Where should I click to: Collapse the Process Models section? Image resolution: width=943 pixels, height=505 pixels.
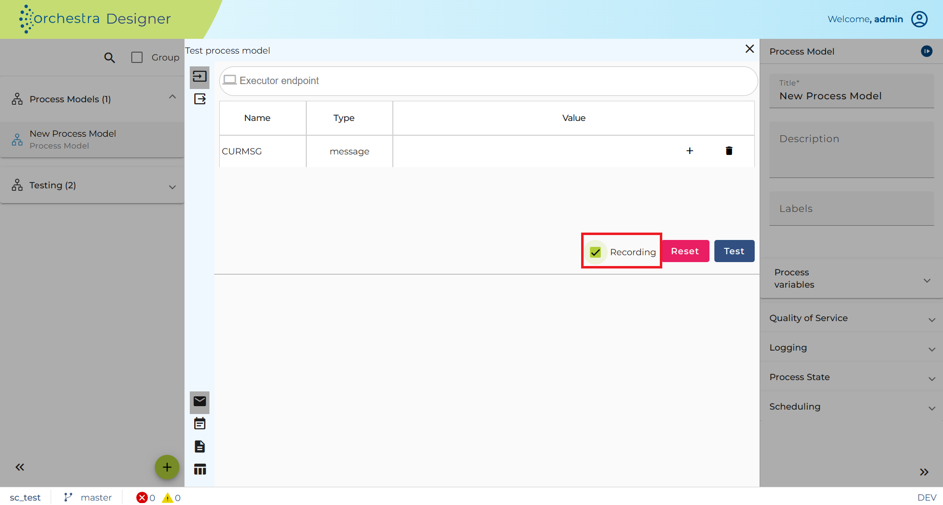tap(172, 97)
